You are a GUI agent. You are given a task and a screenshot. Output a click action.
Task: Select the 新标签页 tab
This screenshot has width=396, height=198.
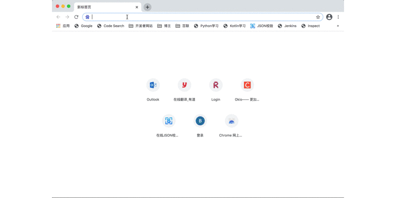pos(108,7)
